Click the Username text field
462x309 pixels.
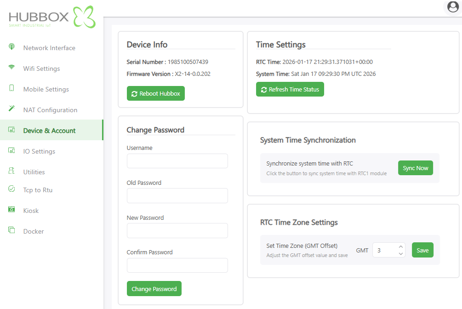tap(177, 161)
